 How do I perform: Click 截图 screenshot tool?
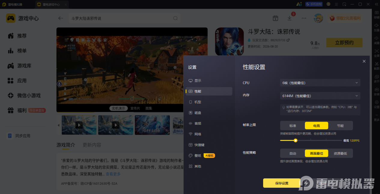376,66
